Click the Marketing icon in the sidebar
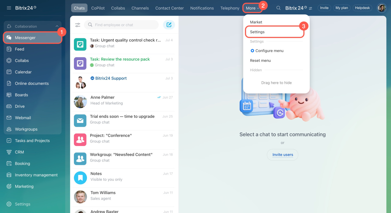 tap(9, 186)
